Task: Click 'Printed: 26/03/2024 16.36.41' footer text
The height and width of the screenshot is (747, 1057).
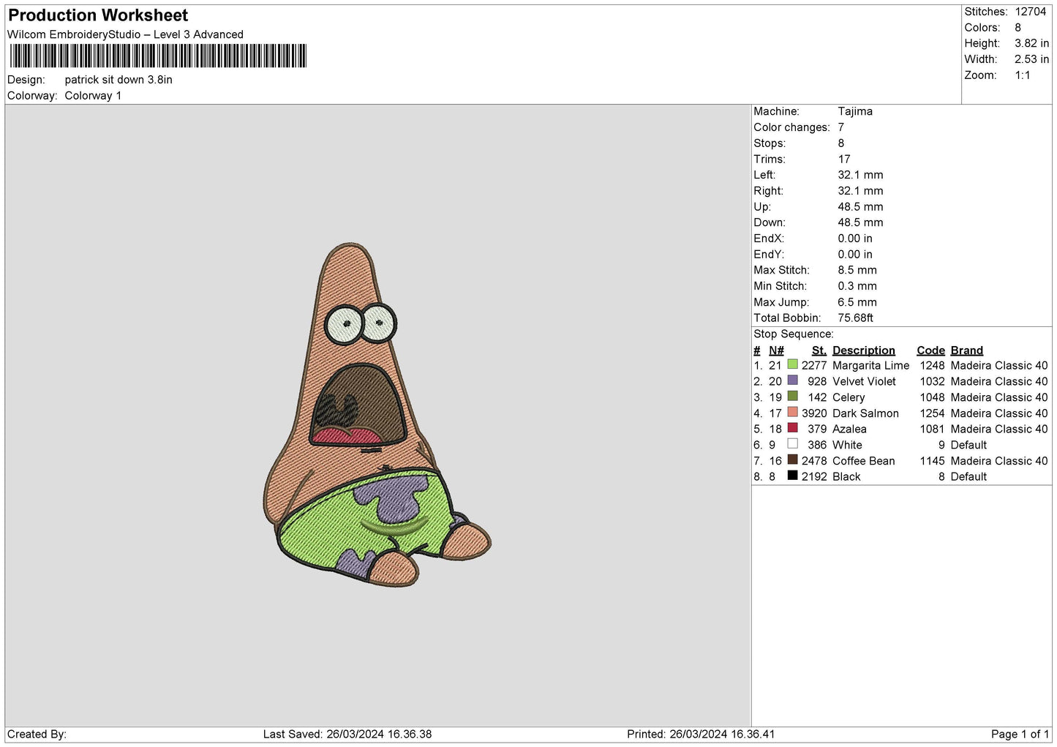Action: pyautogui.click(x=701, y=735)
